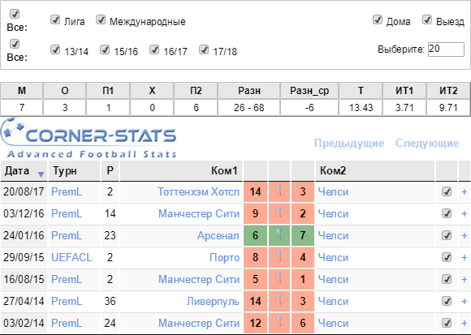This screenshot has height=335, width=471.
Task: Expand the 03/02/14 match with its plus icon
Action: pos(464,323)
